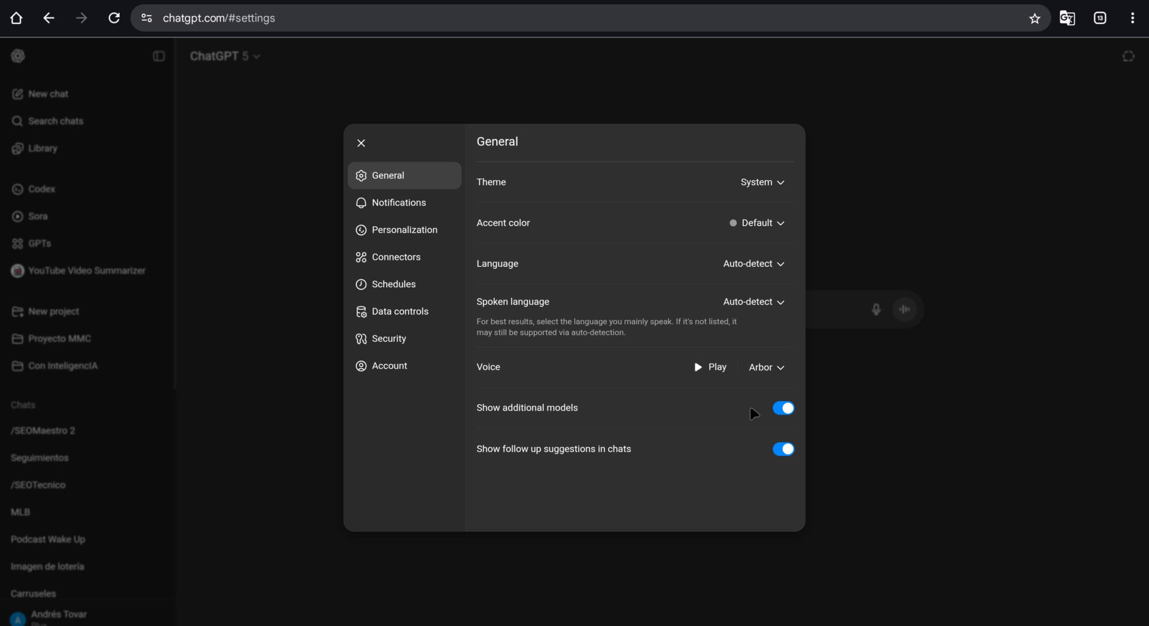Image resolution: width=1149 pixels, height=626 pixels.
Task: Open the MLB chat
Action: point(88,512)
